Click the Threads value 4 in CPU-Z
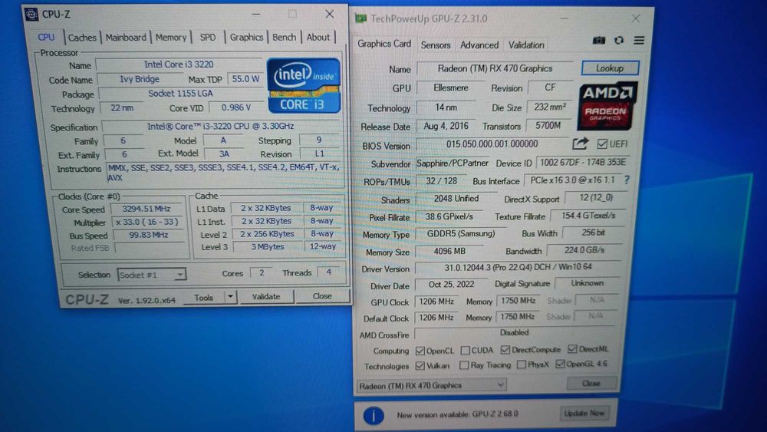 [x=329, y=272]
